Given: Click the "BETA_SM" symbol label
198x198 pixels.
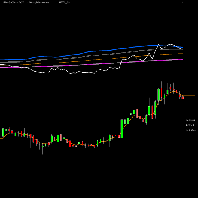Looking at the screenshot, I should [x=65, y=2].
